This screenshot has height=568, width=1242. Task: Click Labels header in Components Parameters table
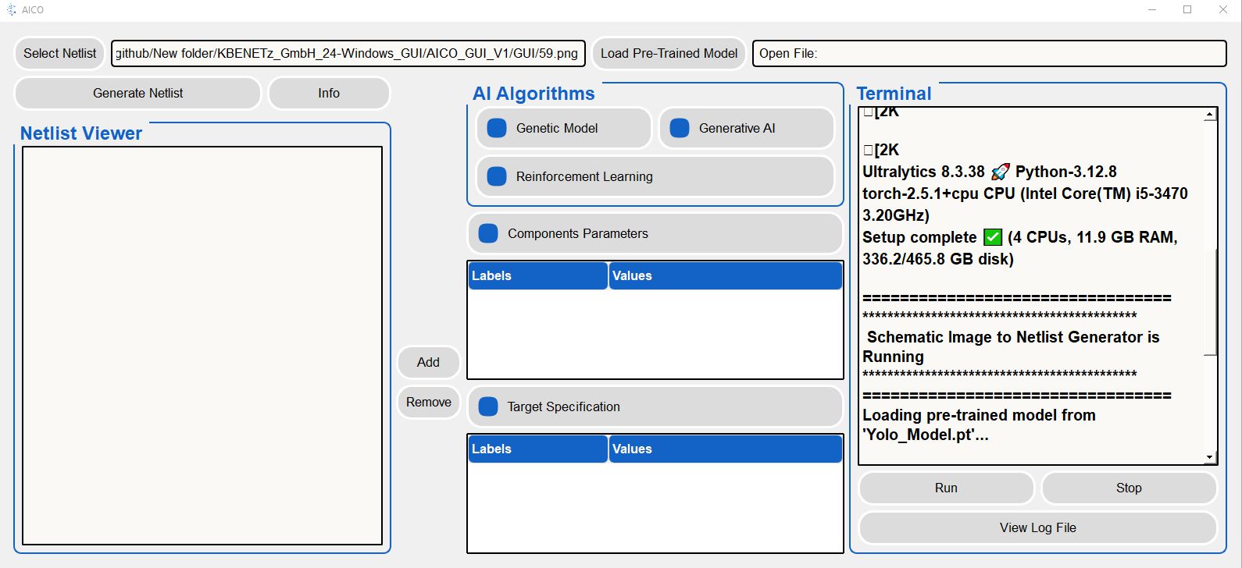pos(537,275)
